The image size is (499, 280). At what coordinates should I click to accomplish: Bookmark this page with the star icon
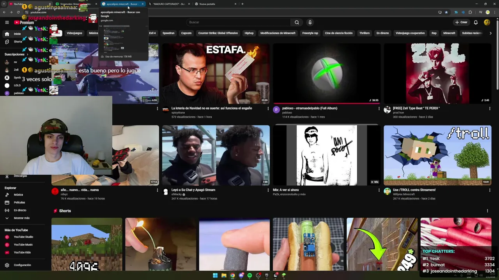(446, 12)
